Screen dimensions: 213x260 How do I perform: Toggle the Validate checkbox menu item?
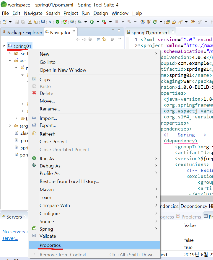click(x=94, y=236)
